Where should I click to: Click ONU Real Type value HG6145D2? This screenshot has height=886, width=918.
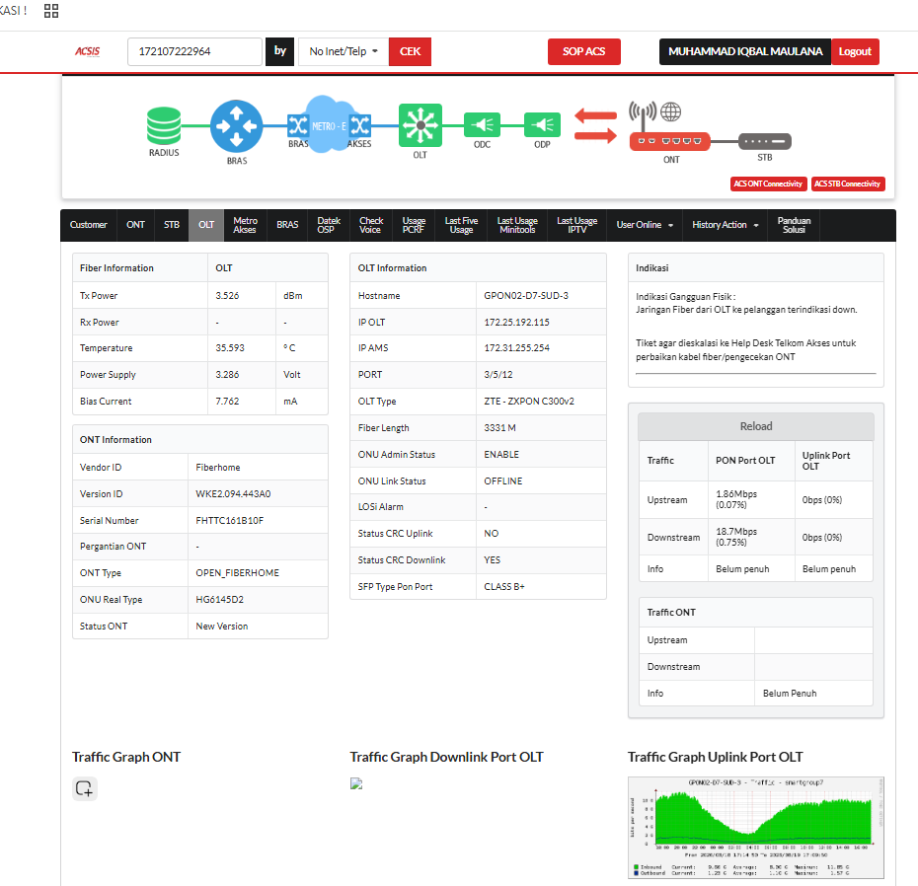click(219, 600)
